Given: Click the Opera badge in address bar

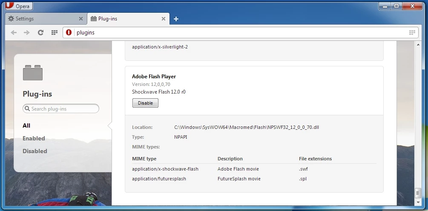Looking at the screenshot, I should (x=69, y=32).
